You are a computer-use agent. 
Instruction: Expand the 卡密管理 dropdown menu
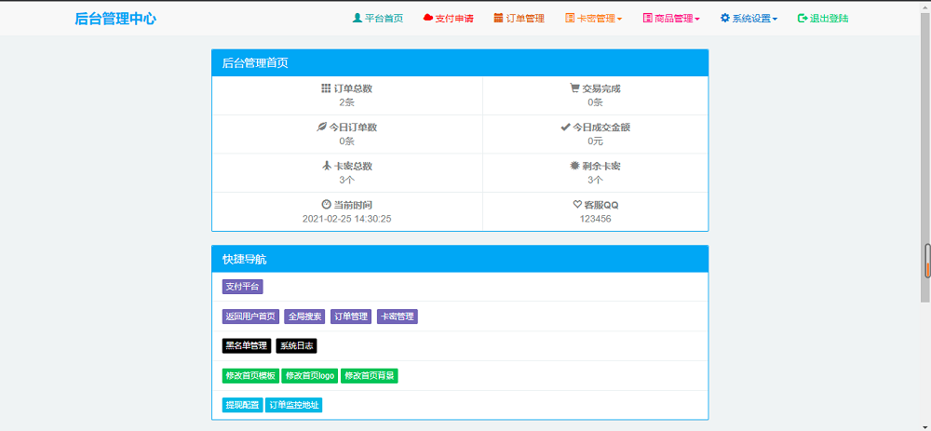tap(594, 19)
